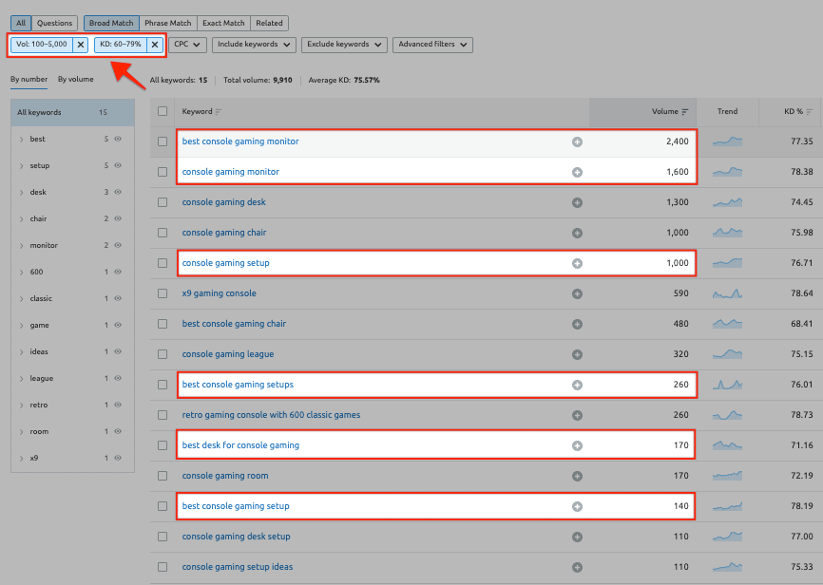Select all keywords with header checkbox
The image size is (823, 585).
(163, 112)
